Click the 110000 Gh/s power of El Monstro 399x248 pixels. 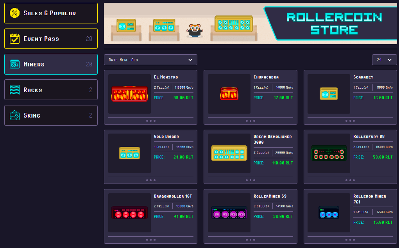(184, 87)
